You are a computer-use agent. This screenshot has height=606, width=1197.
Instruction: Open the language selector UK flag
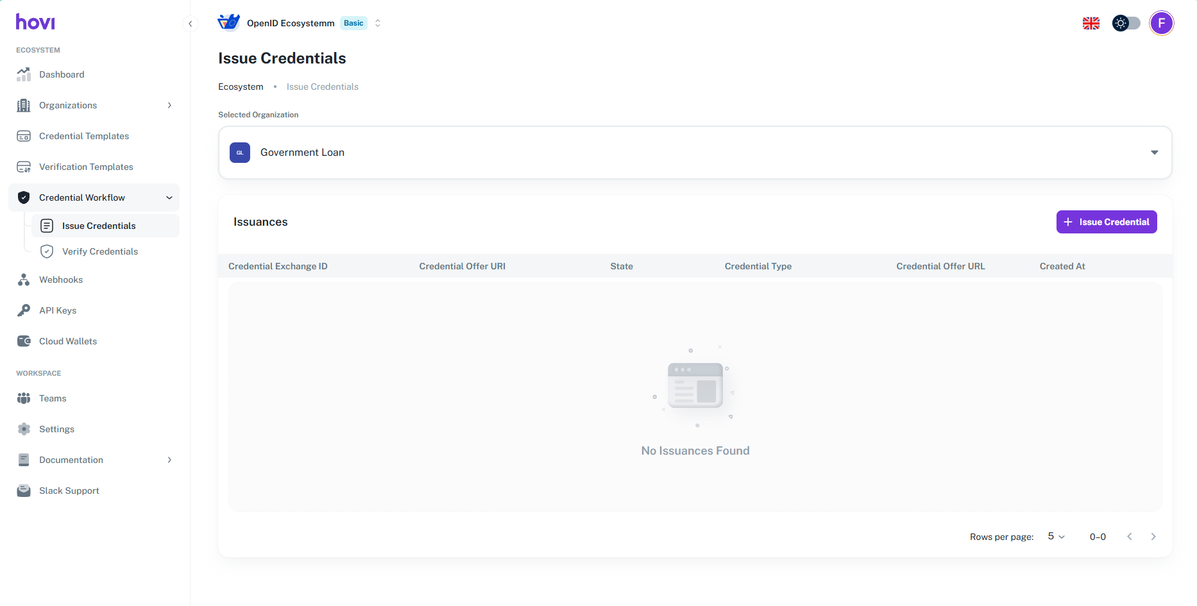click(1091, 24)
